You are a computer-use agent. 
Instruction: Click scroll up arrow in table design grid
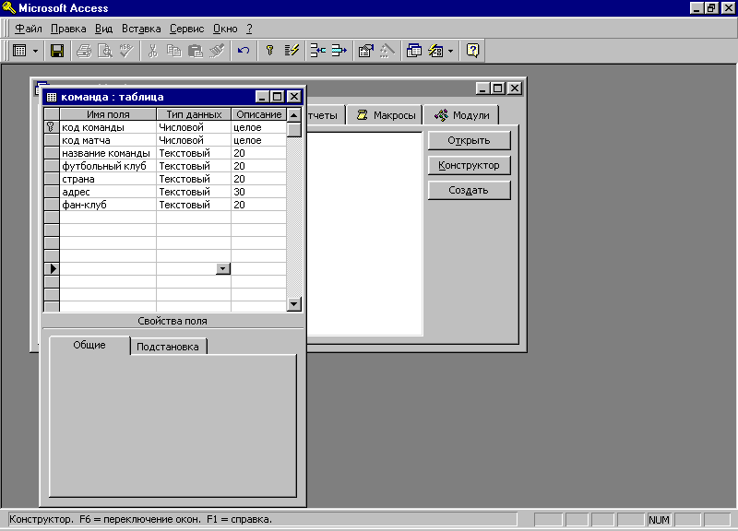pyautogui.click(x=294, y=114)
